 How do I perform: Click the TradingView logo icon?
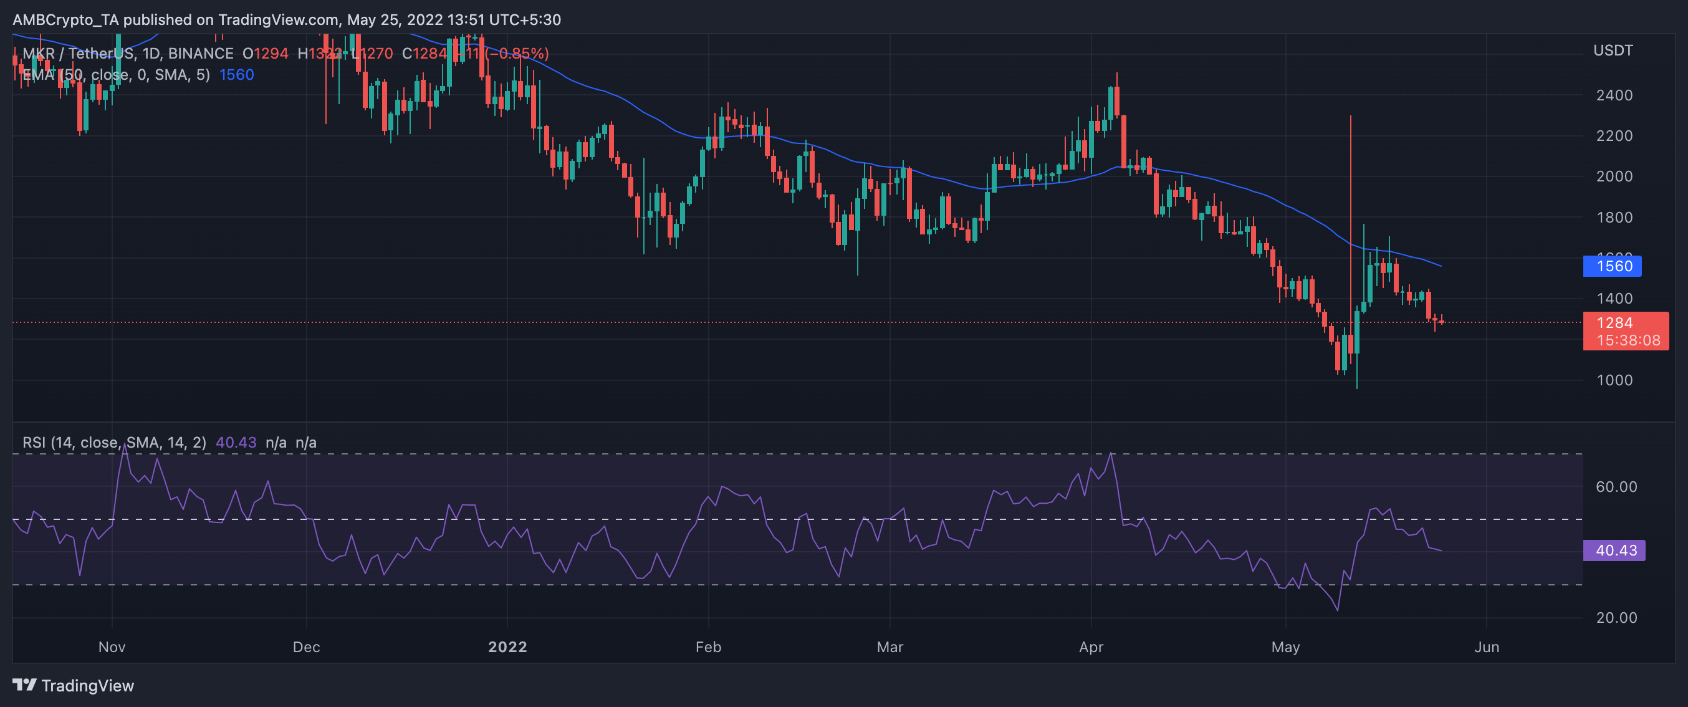26,685
